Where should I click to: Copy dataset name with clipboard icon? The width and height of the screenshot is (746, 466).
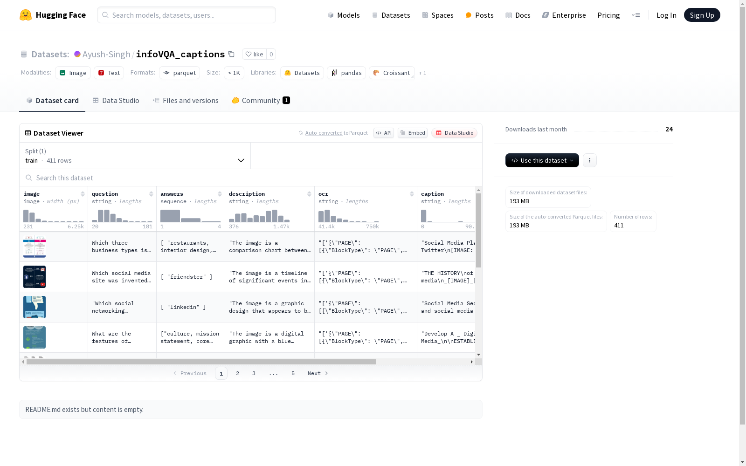[231, 54]
